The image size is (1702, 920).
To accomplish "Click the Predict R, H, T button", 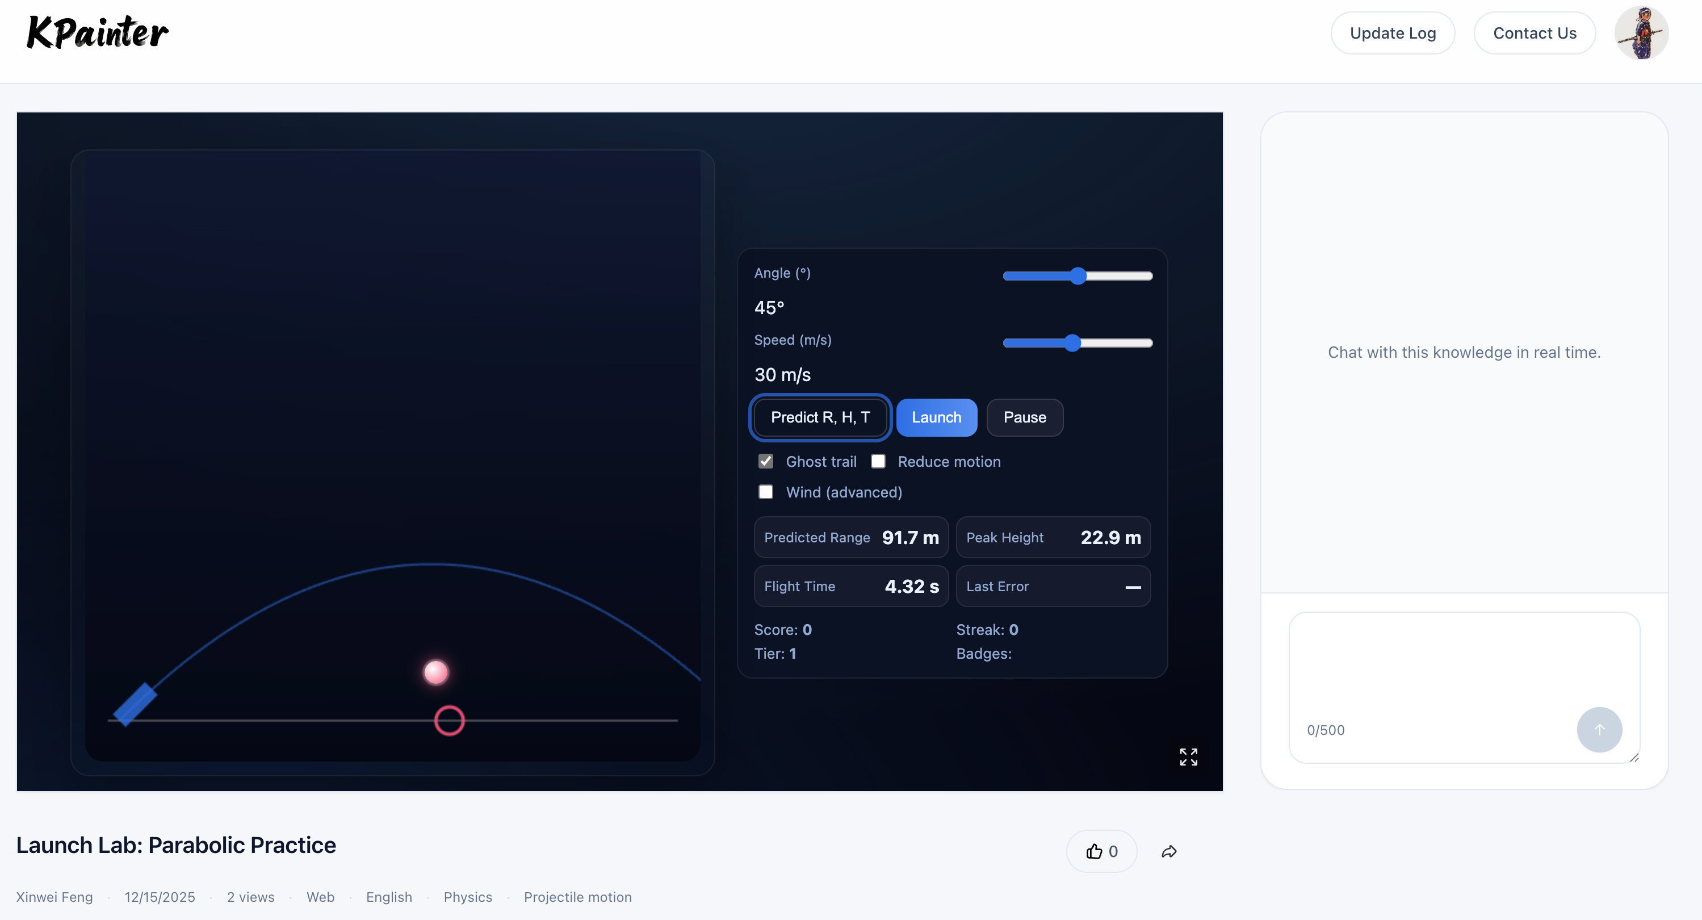I will (x=820, y=417).
